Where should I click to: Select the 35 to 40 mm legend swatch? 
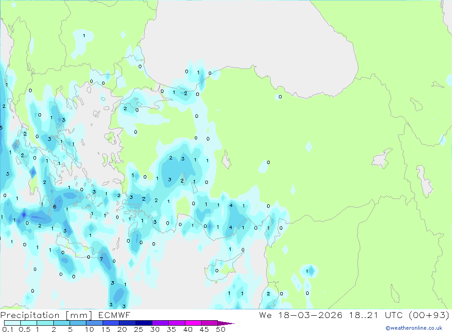click(x=177, y=323)
